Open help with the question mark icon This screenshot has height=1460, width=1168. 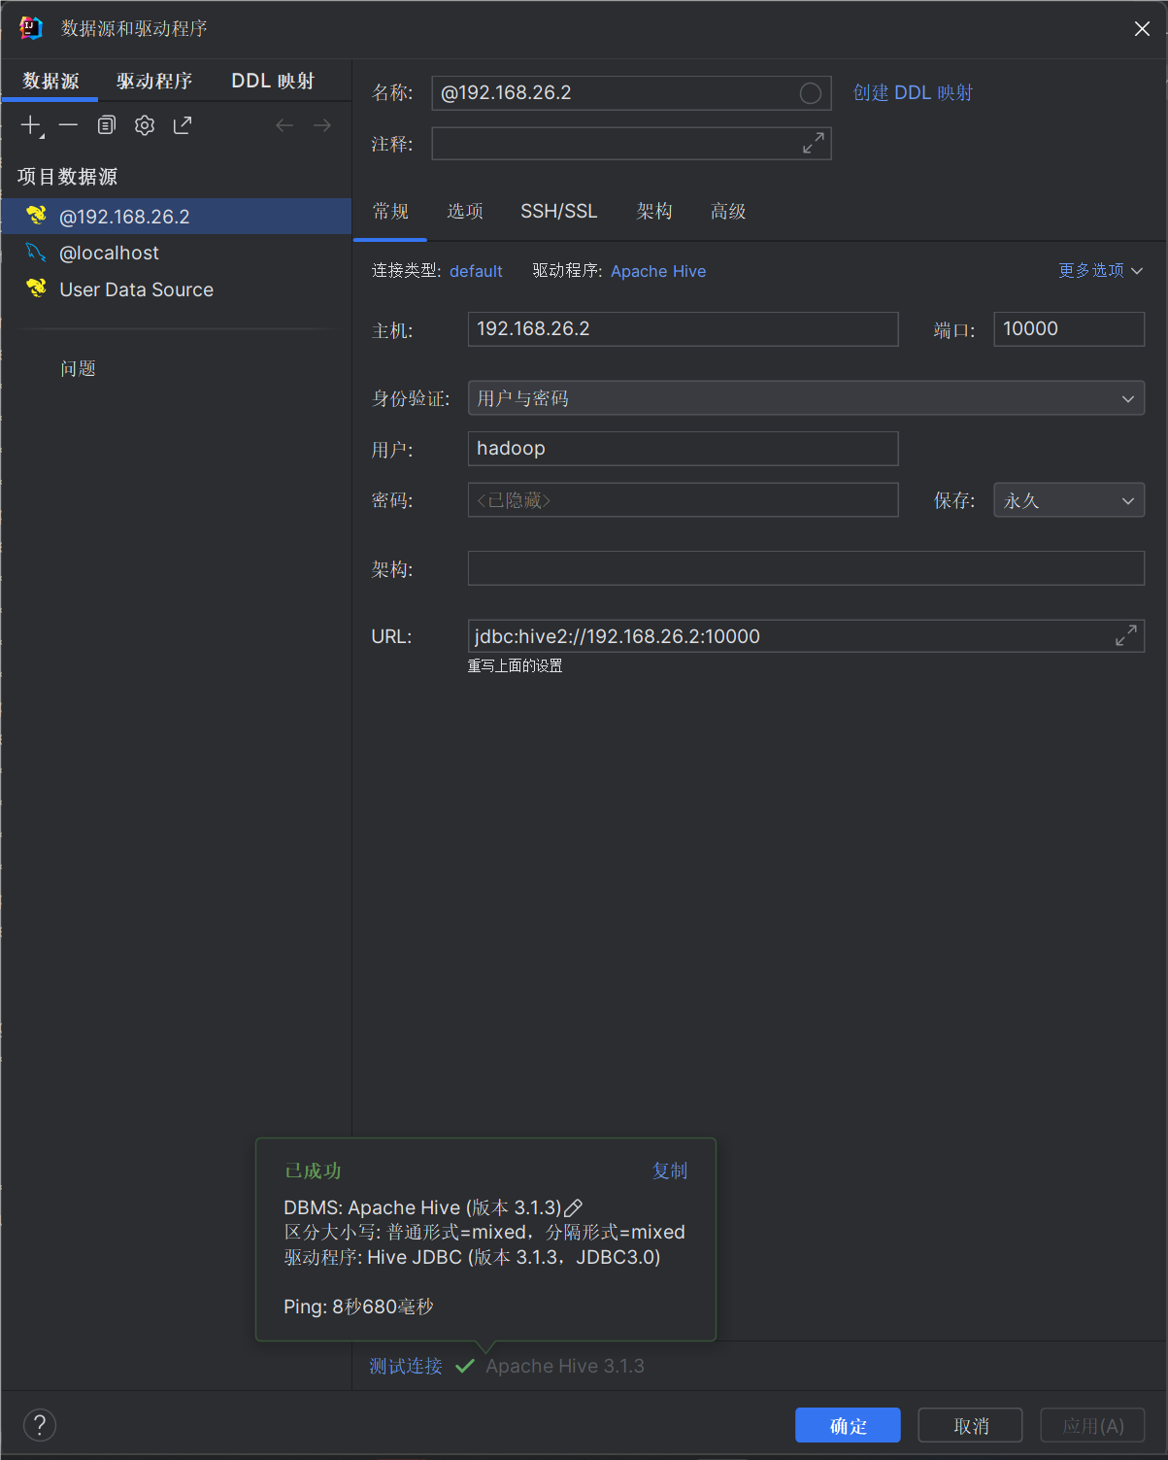tap(40, 1425)
